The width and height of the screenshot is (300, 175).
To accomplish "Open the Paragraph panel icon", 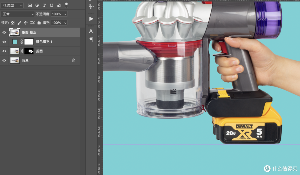I will (91, 40).
